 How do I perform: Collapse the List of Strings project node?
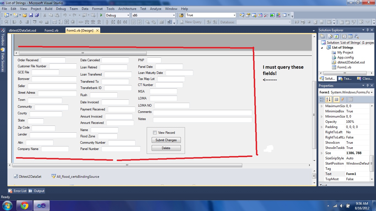[322, 48]
